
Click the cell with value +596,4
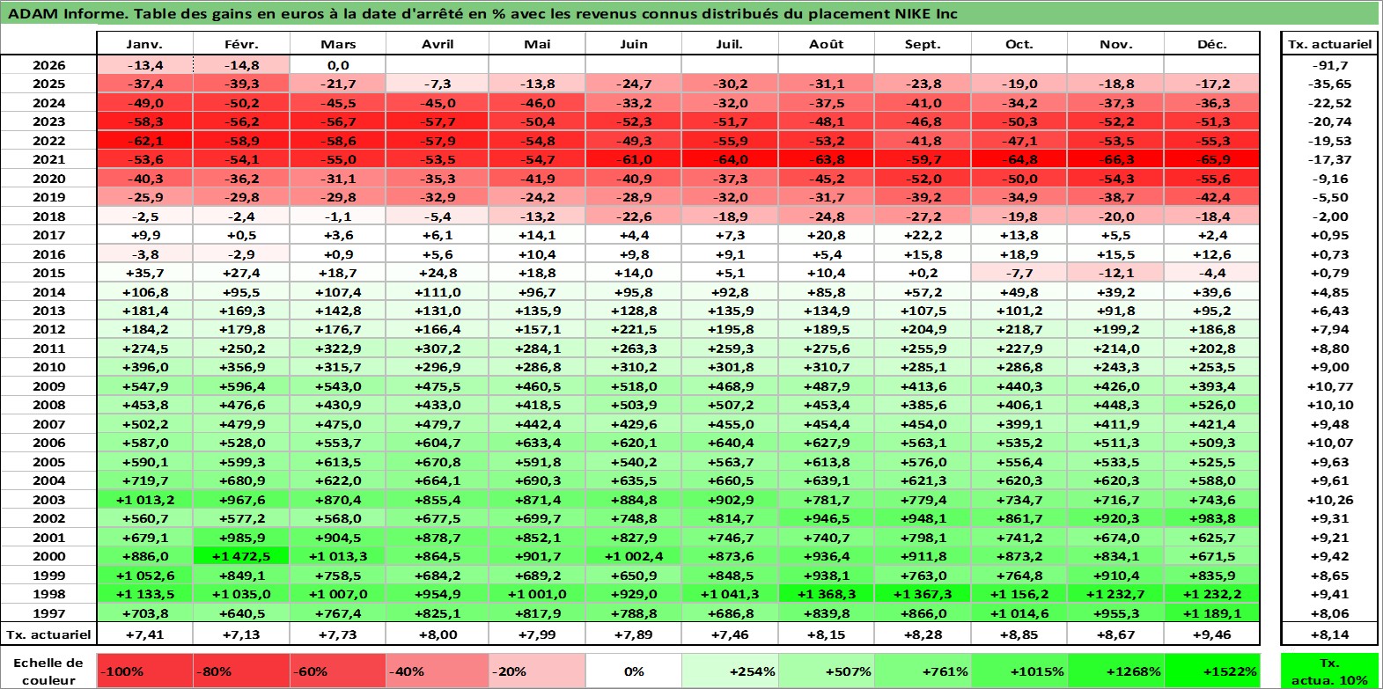(x=241, y=386)
